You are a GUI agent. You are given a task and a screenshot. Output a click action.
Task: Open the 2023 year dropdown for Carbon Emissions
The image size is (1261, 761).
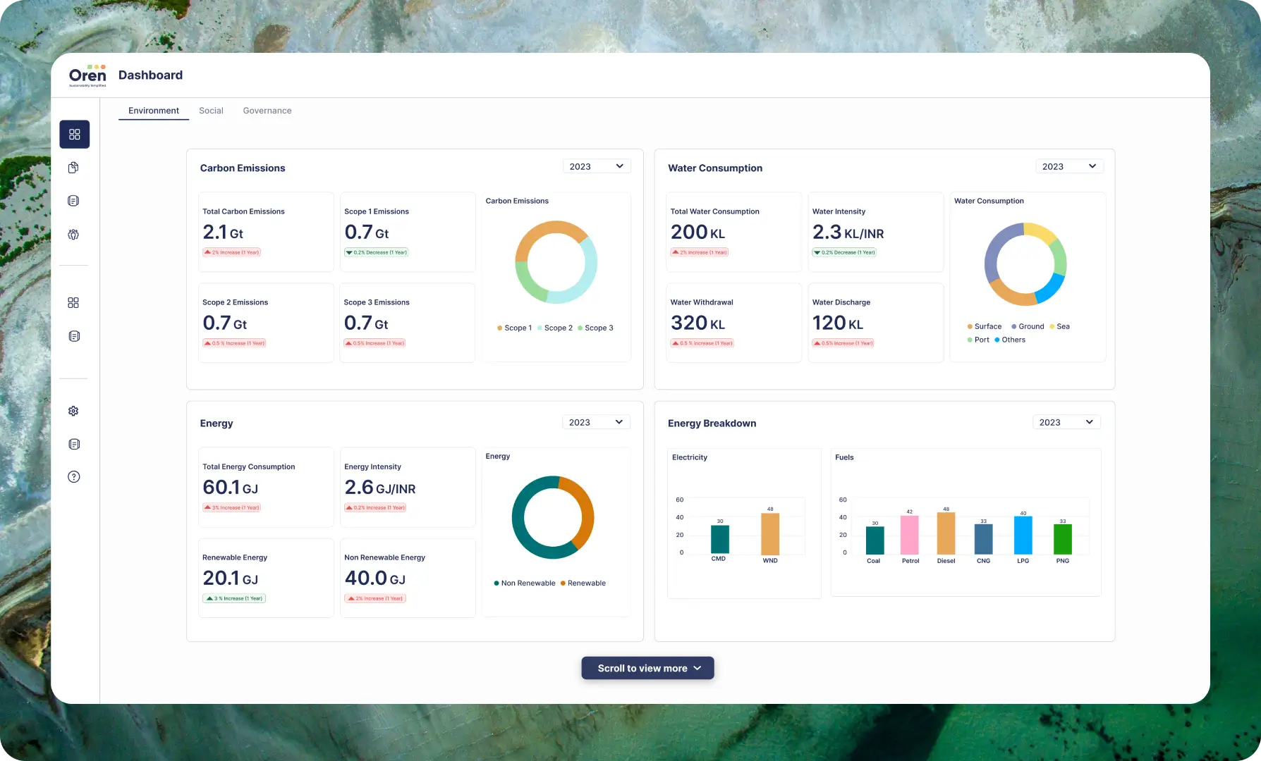[597, 166]
